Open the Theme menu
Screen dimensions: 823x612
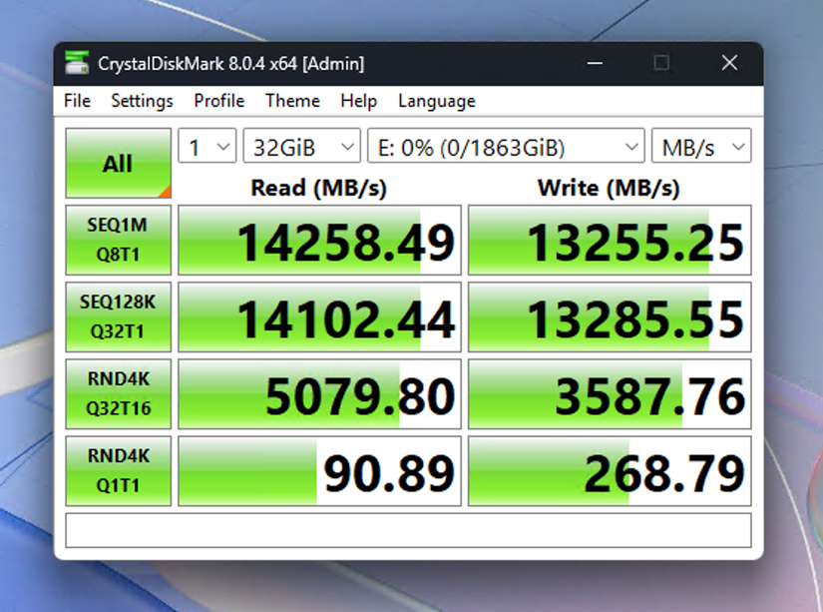291,101
